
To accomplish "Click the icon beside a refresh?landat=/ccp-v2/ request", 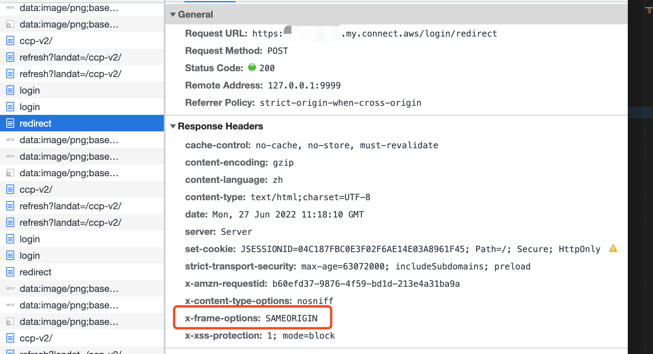I will [x=10, y=57].
